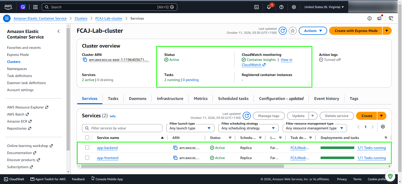The width and height of the screenshot is (402, 184).
Task: Add cluster to favorites with star
Action: coord(293,31)
